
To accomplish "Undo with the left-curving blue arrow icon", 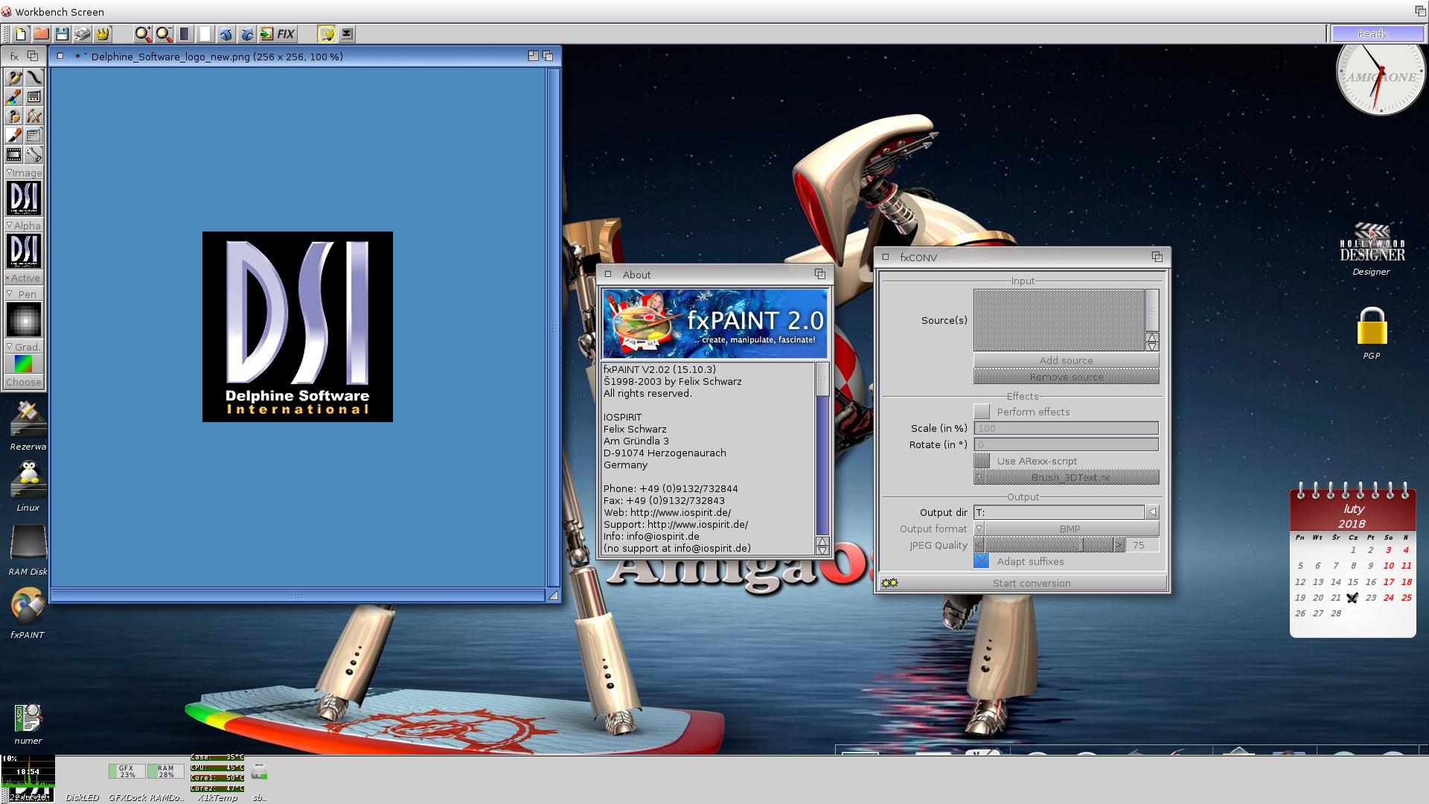I will 226,33.
